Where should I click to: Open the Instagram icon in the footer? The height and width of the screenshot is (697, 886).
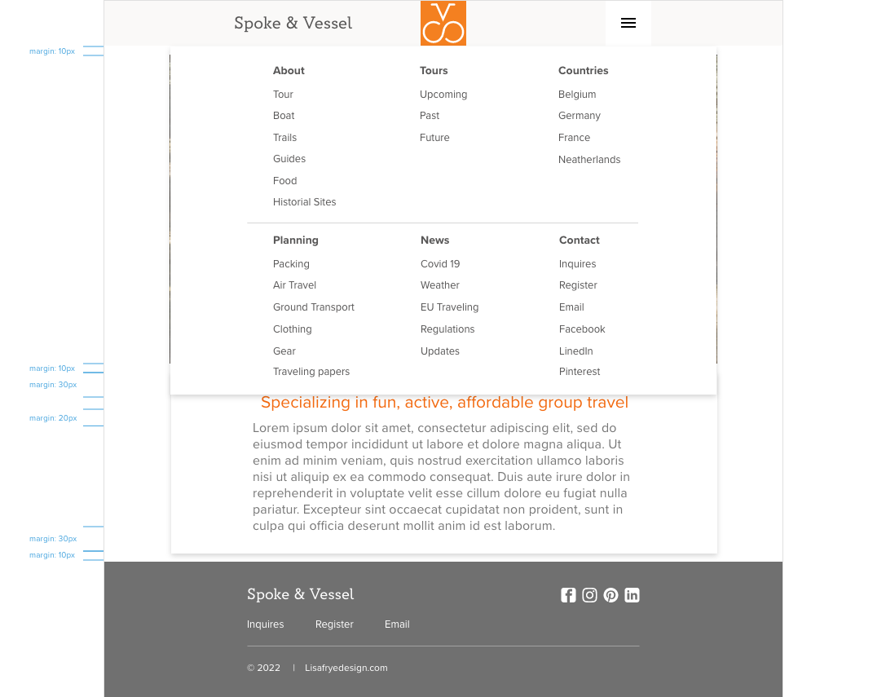[x=589, y=595]
